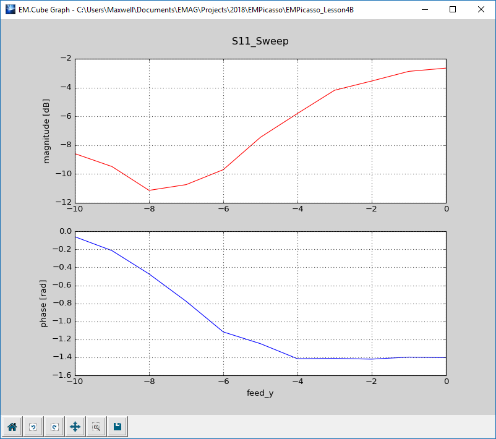The image size is (496, 439).
Task: Click the −6 tick on magnitude y-axis
Action: coord(66,116)
